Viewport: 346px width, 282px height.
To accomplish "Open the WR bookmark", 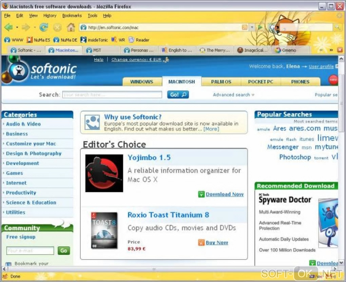I will (x=118, y=40).
